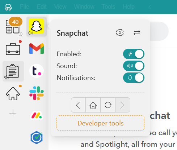Open the Window menu
This screenshot has width=177, height=150.
[x=84, y=6]
